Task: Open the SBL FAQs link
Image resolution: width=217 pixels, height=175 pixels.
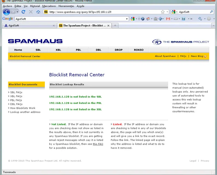Action: (x=16, y=92)
